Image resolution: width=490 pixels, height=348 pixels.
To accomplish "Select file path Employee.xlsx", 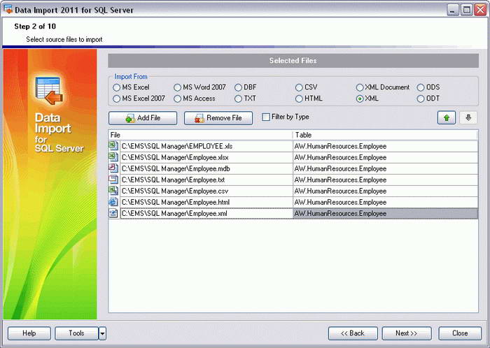I will 206,157.
